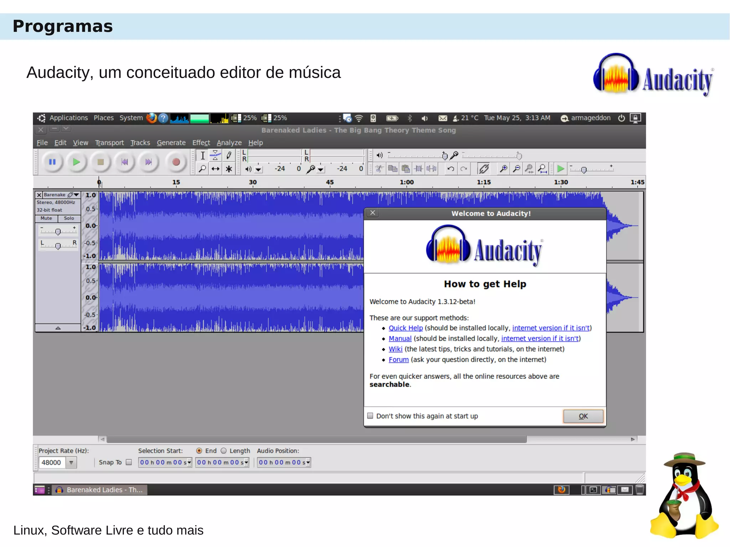730x547 pixels.
Task: Open the output meter dropdown arrow
Action: 258,170
